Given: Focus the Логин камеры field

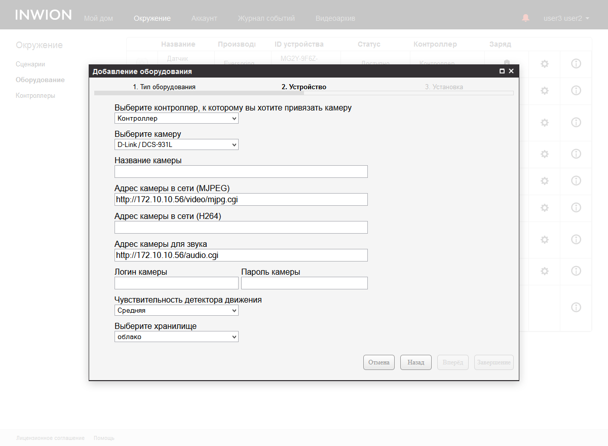Looking at the screenshot, I should click(176, 283).
